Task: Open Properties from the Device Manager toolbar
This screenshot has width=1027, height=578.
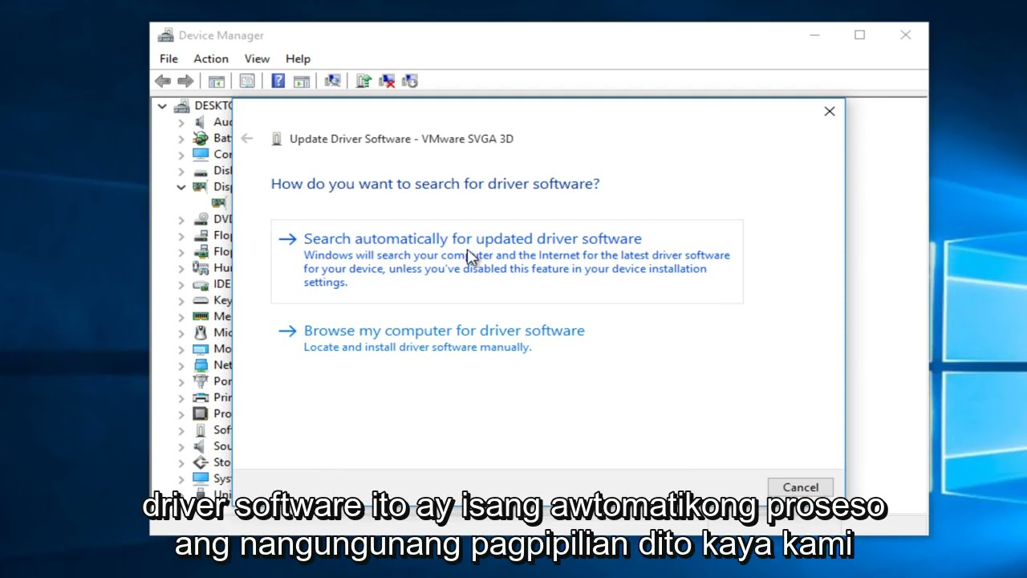Action: click(x=247, y=81)
